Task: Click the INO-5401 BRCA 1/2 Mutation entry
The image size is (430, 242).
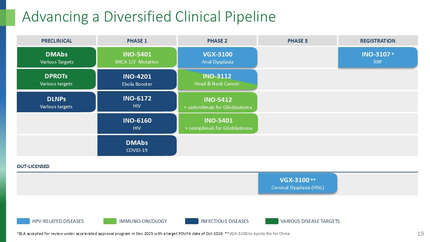Action: pos(137,57)
